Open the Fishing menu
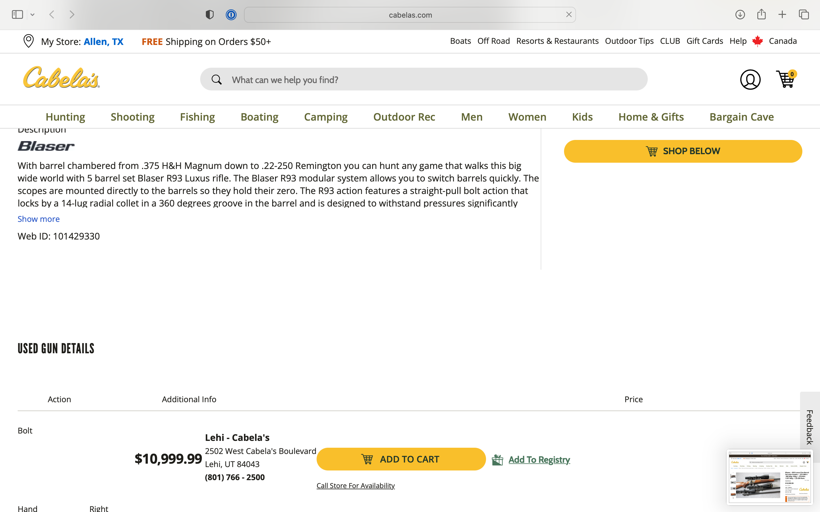Screen dimensions: 820x512 (197, 117)
